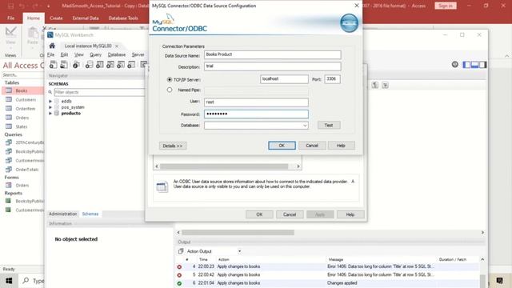512x288 pixels.
Task: Click the Action Output copy icon
Action: click(181, 251)
